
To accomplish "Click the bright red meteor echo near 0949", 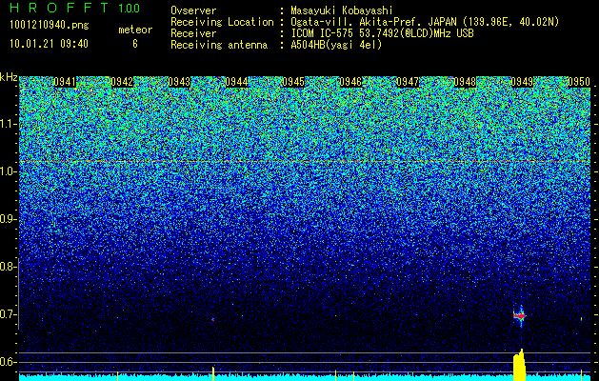I will click(x=520, y=316).
